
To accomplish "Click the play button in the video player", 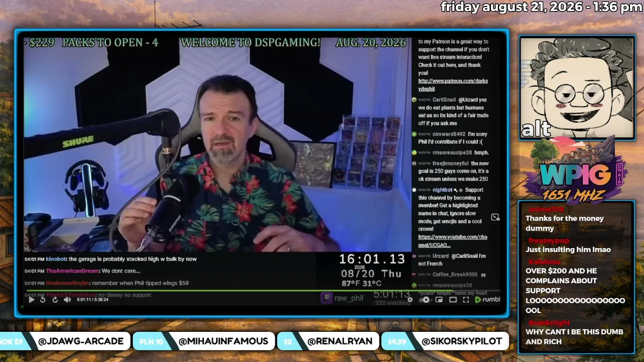I will (31, 300).
